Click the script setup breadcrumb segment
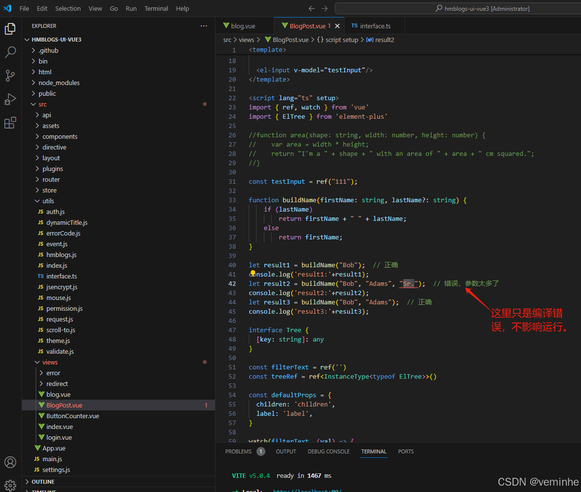 click(x=338, y=40)
